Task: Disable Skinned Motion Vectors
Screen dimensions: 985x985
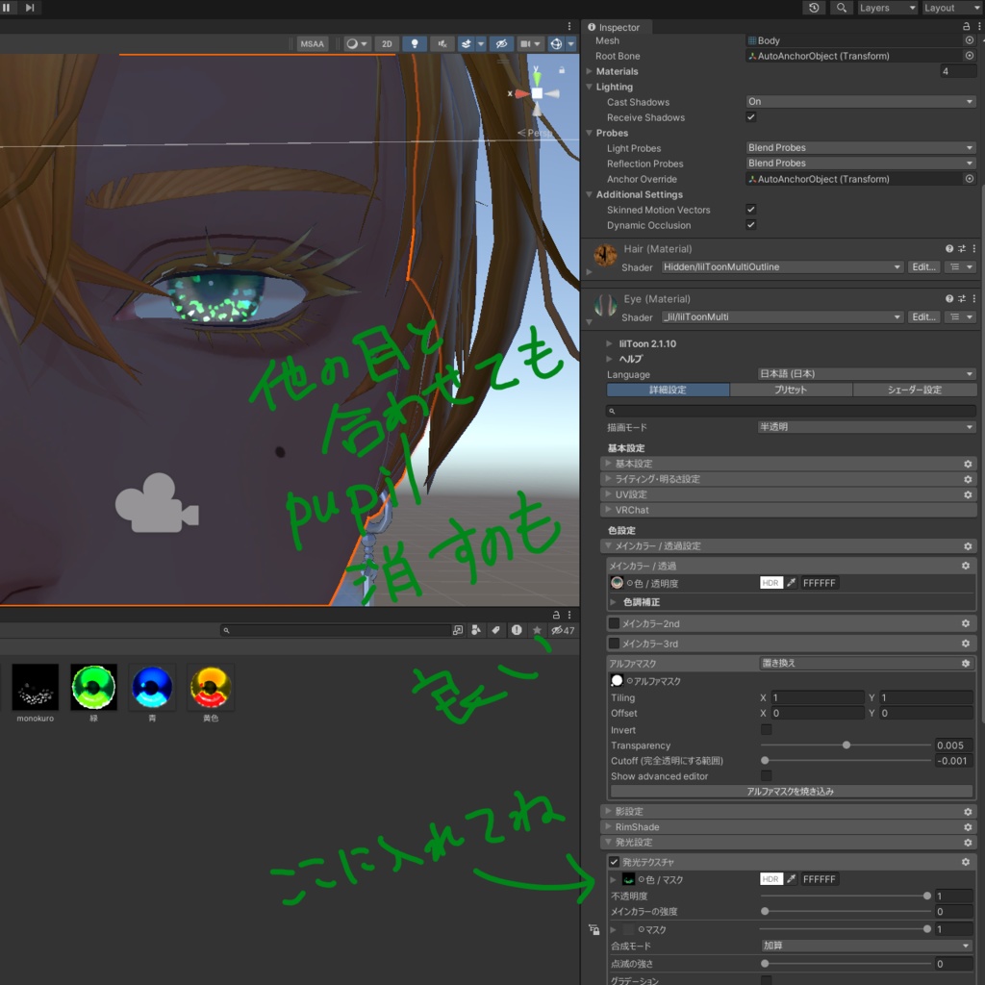Action: 752,210
